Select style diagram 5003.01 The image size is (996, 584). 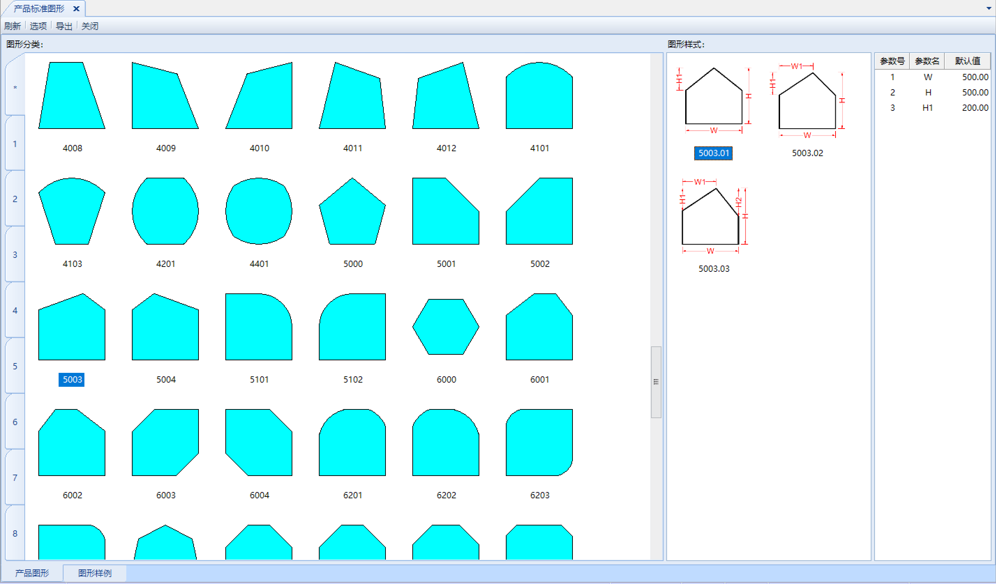pos(714,101)
